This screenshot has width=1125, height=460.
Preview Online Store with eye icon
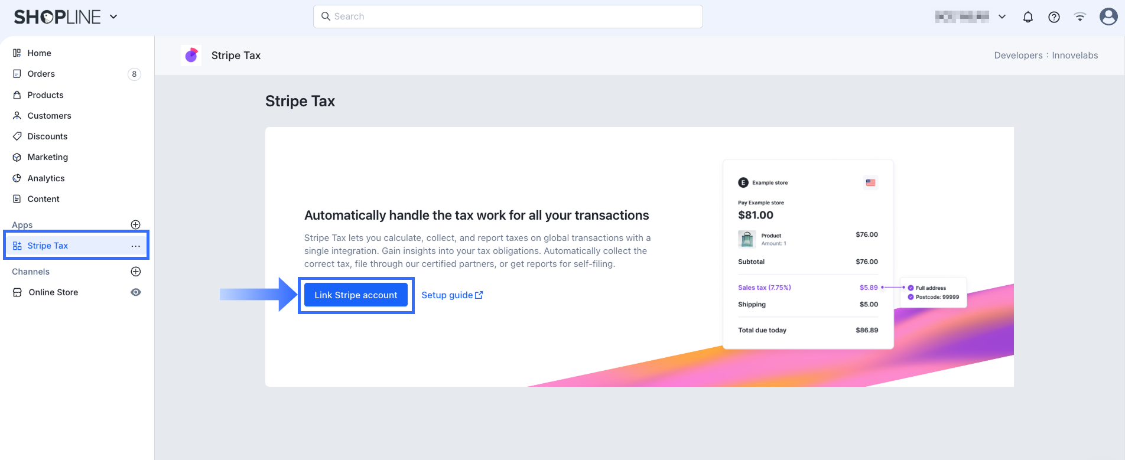pyautogui.click(x=136, y=292)
